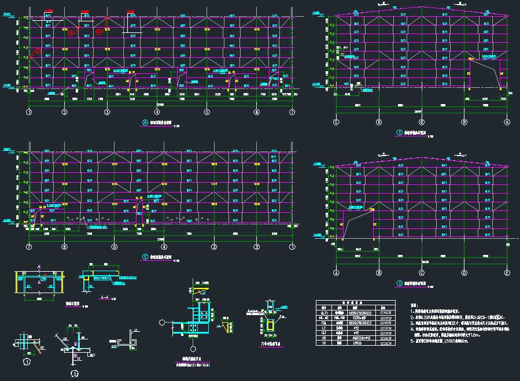520x381 pixels.
Task: Click grid axis bubble 7 at right of top-left elevation
Action: tap(293, 112)
